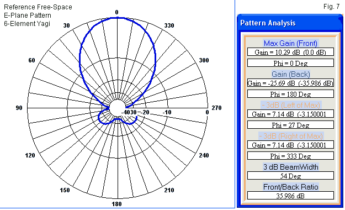Click the 180 degree label below plot
Viewport: 345px width, 210px height.
[x=116, y=204]
